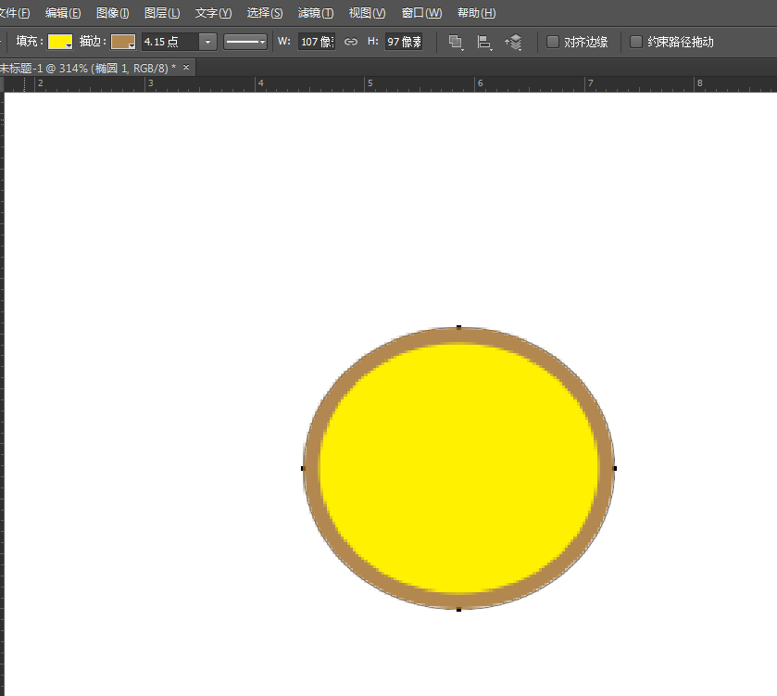Screen dimensions: 777x696
Task: Open the 滤镜(T) menu
Action: [x=316, y=13]
